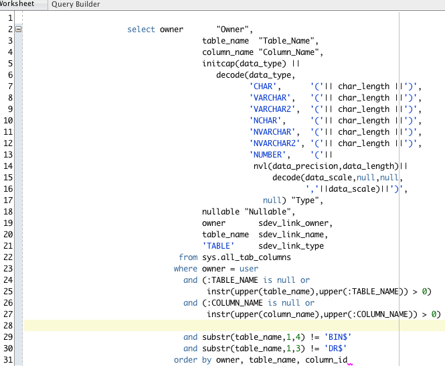
Task: Click the 'TABLE' string literal
Action: 218,246
